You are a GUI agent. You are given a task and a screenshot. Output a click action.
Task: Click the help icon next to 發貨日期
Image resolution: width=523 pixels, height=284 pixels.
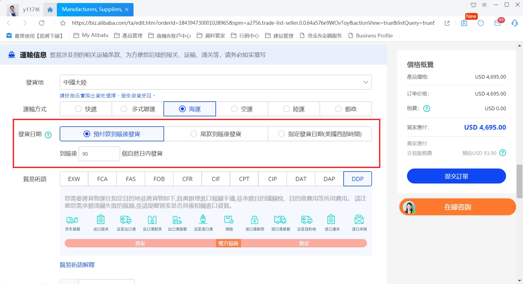[48, 135]
